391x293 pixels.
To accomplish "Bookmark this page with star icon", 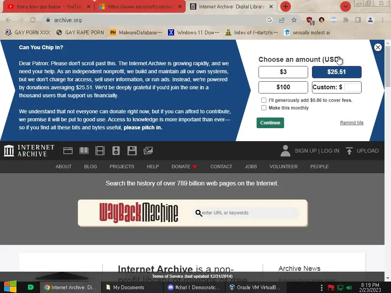I will tap(294, 20).
